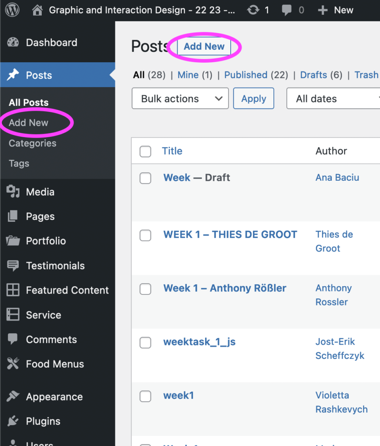
Task: Click the Dashboard gauge icon
Action: tap(13, 43)
